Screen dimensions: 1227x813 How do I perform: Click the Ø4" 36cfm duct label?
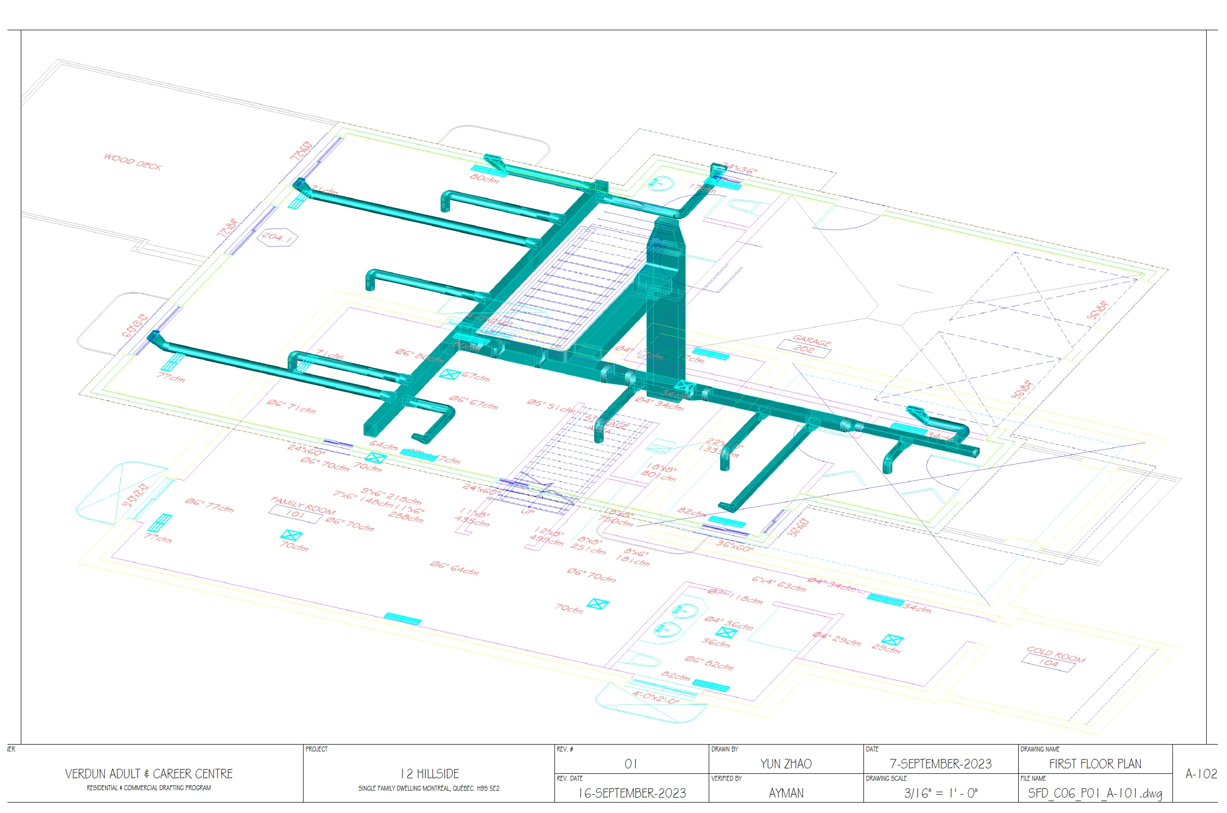pos(729,623)
